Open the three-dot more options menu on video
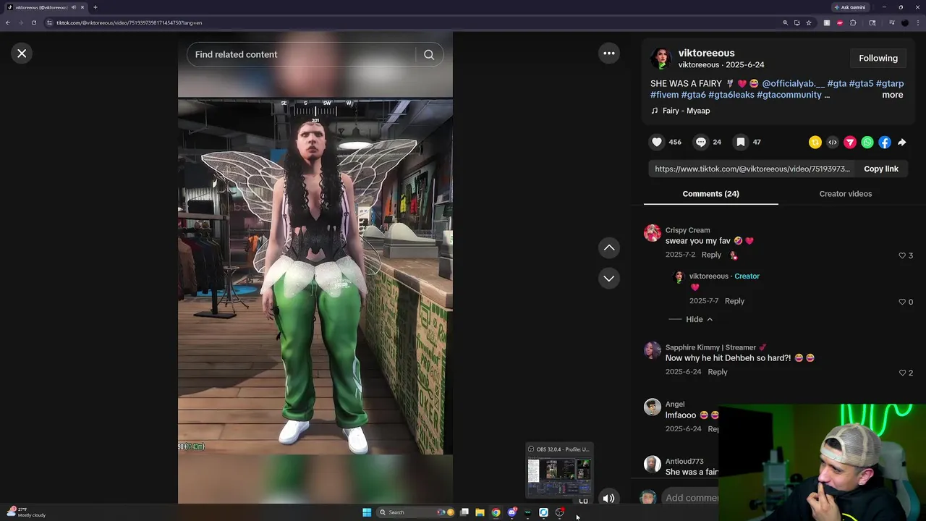The image size is (926, 521). pyautogui.click(x=609, y=53)
